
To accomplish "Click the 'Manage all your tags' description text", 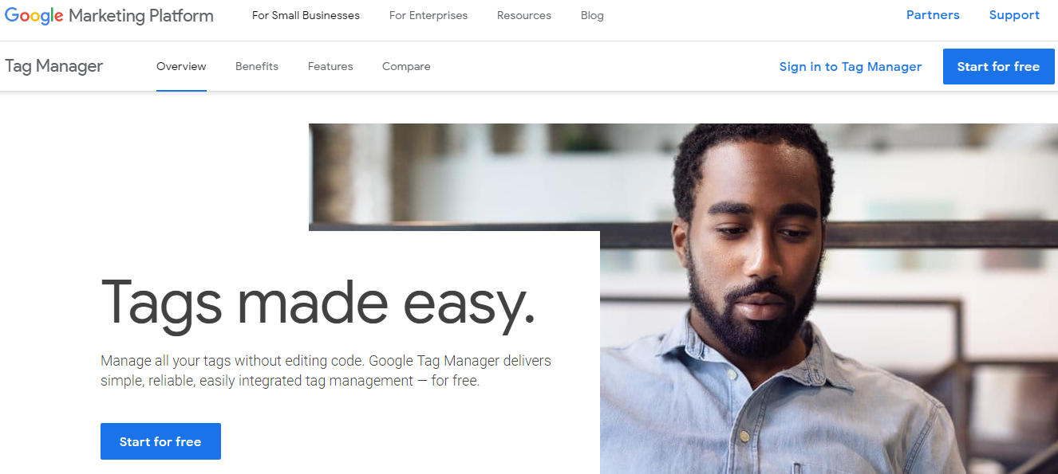I will tap(326, 371).
